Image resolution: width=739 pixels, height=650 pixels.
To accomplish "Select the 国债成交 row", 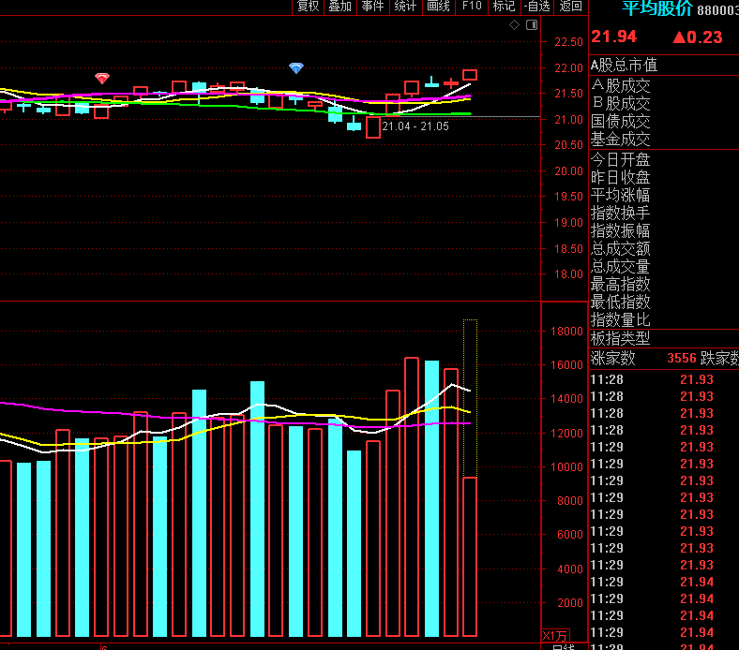I will pos(664,122).
